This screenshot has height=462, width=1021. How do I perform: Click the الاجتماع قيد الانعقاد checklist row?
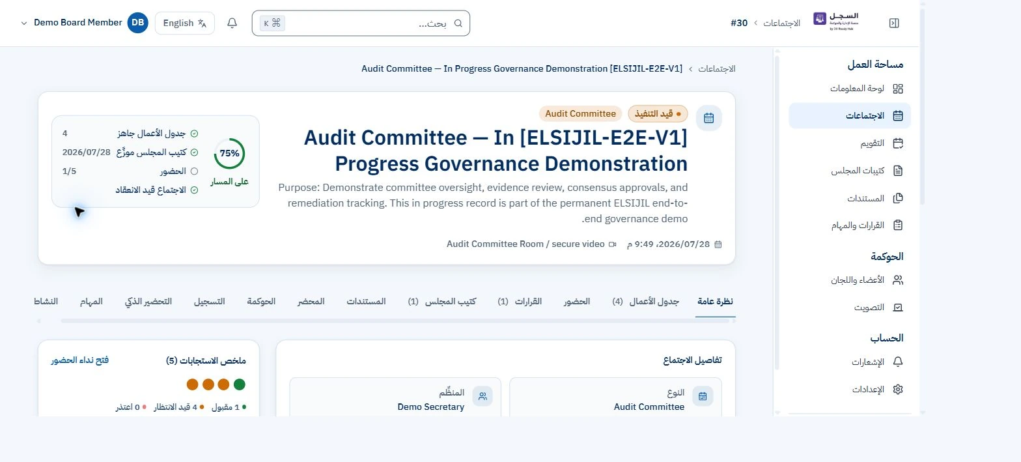[130, 190]
